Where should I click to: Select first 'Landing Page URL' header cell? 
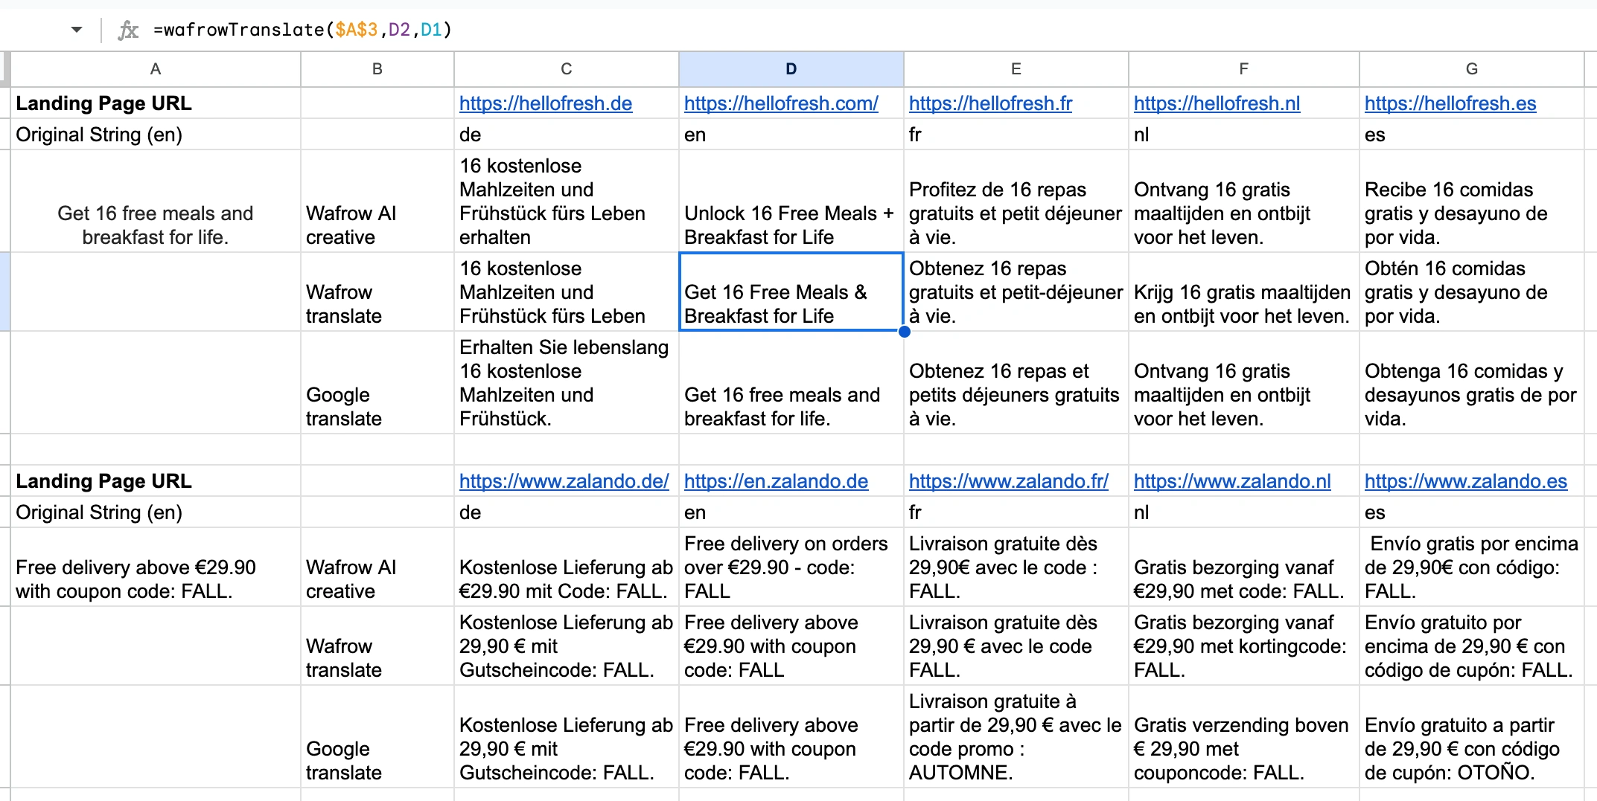[156, 103]
